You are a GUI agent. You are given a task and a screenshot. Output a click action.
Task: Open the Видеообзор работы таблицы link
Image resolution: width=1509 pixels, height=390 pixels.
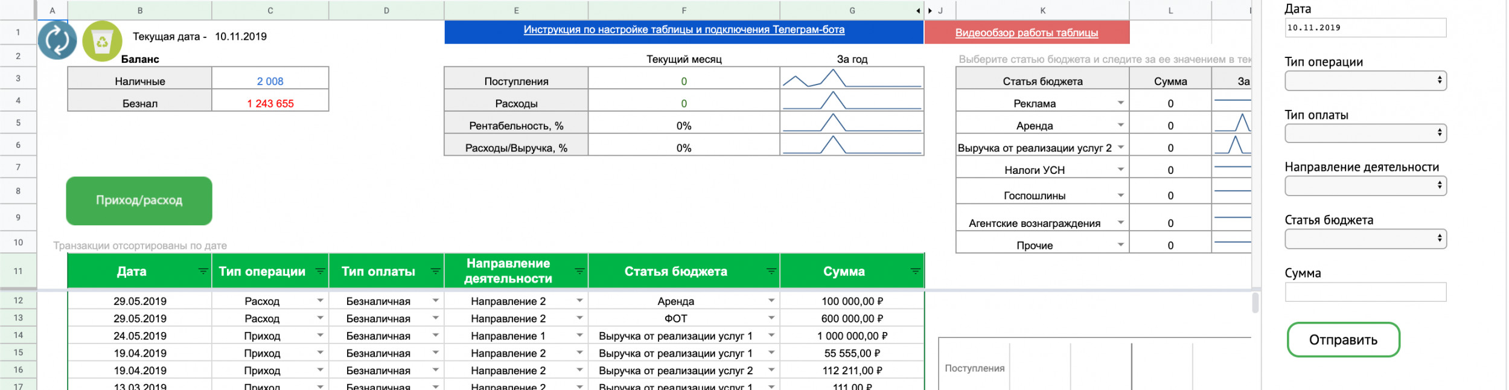[x=1026, y=33]
